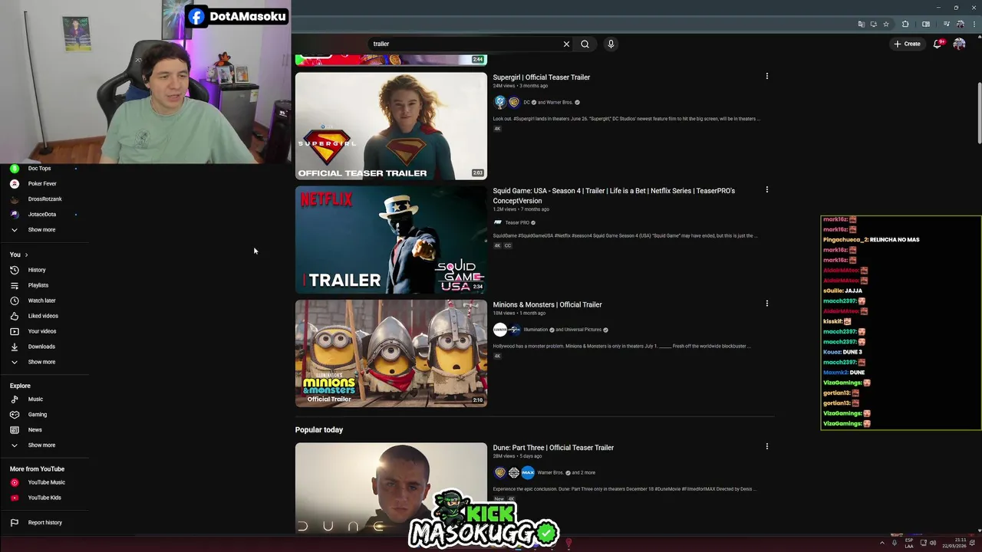Image resolution: width=982 pixels, height=552 pixels.
Task: Open Supergirl Official Teaser Trailer title
Action: click(541, 77)
